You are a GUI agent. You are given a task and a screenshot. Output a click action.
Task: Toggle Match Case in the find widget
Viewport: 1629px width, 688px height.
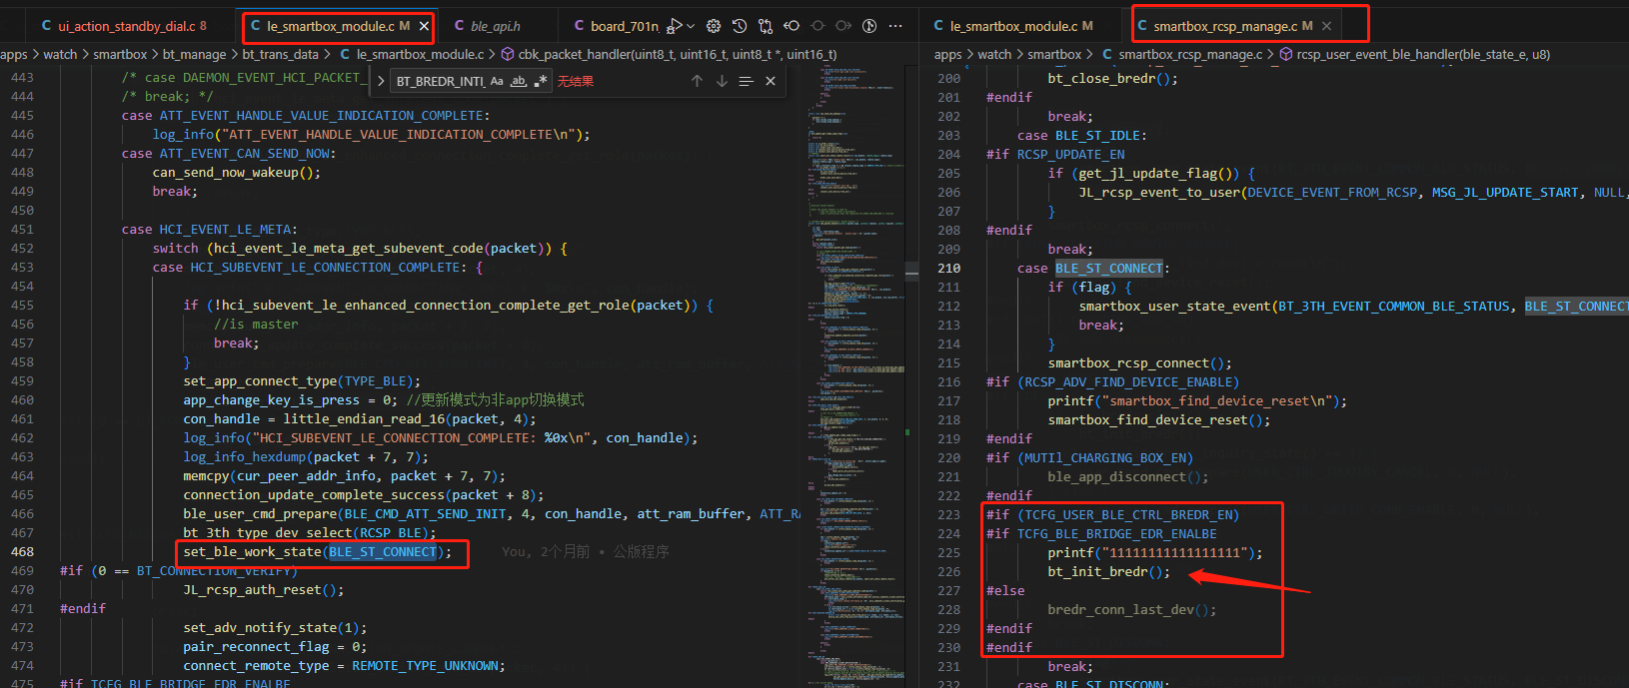tap(497, 81)
